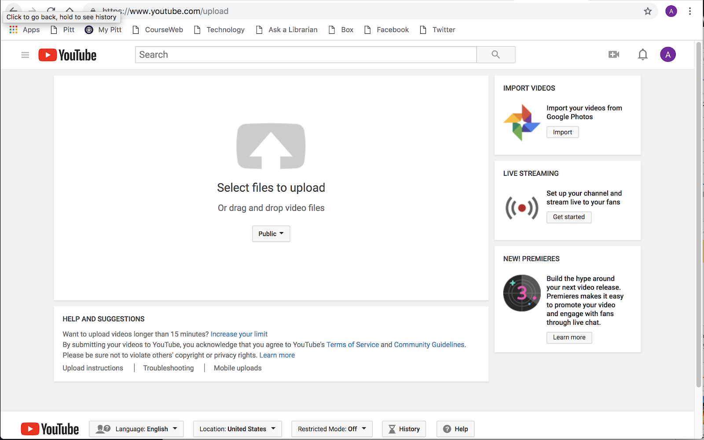Image resolution: width=704 pixels, height=440 pixels.
Task: Click the Import button
Action: [x=562, y=132]
